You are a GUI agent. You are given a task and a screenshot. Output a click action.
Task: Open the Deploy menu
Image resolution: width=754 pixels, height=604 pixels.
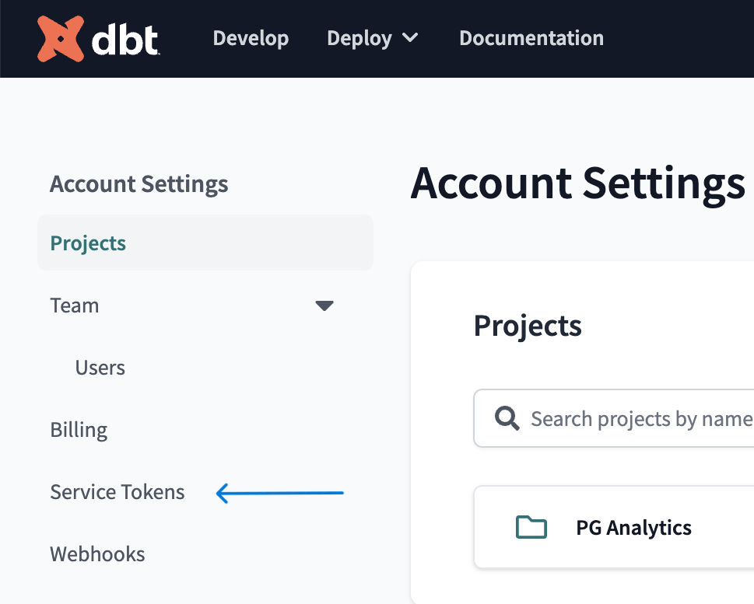pyautogui.click(x=359, y=38)
